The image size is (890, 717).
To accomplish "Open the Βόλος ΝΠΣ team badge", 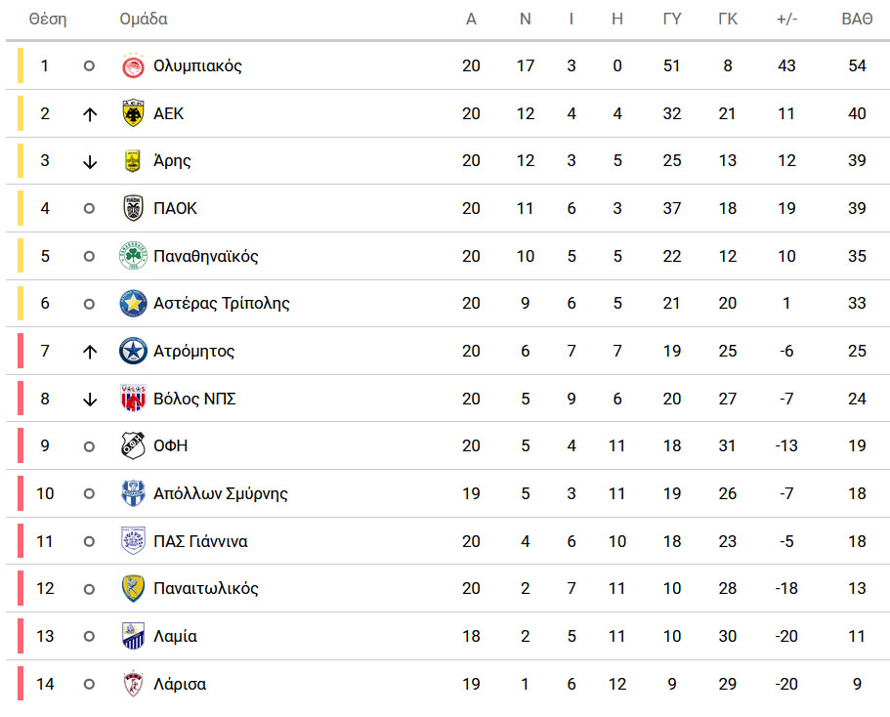I will click(134, 398).
